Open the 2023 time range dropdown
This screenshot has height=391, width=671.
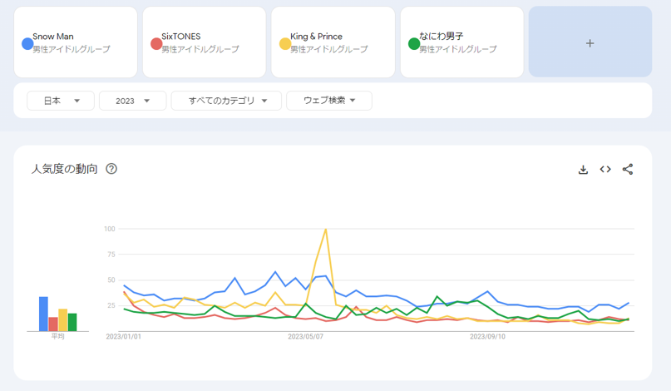tap(133, 101)
